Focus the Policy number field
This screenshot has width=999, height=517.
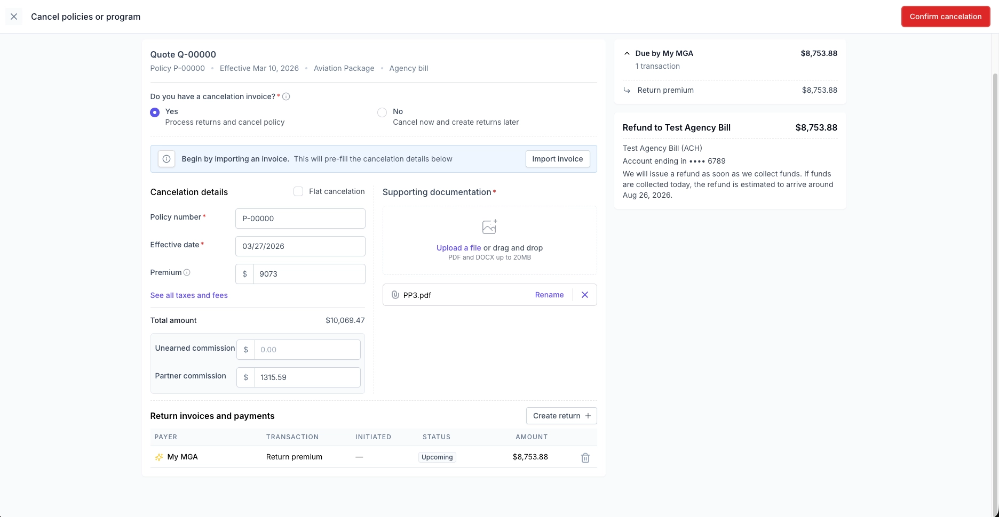tap(300, 219)
